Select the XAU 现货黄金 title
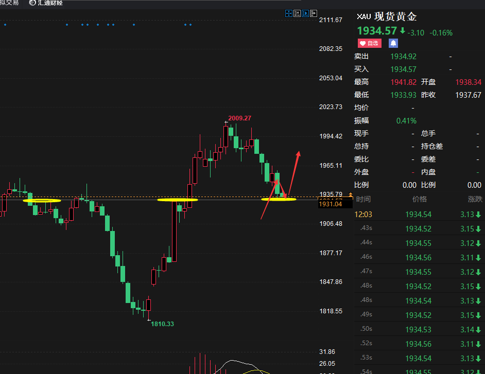The height and width of the screenshot is (374, 485). coord(387,16)
